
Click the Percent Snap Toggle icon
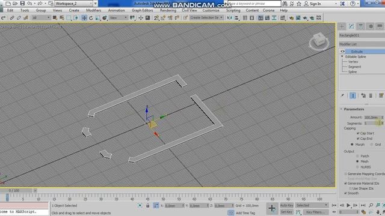pyautogui.click(x=170, y=18)
